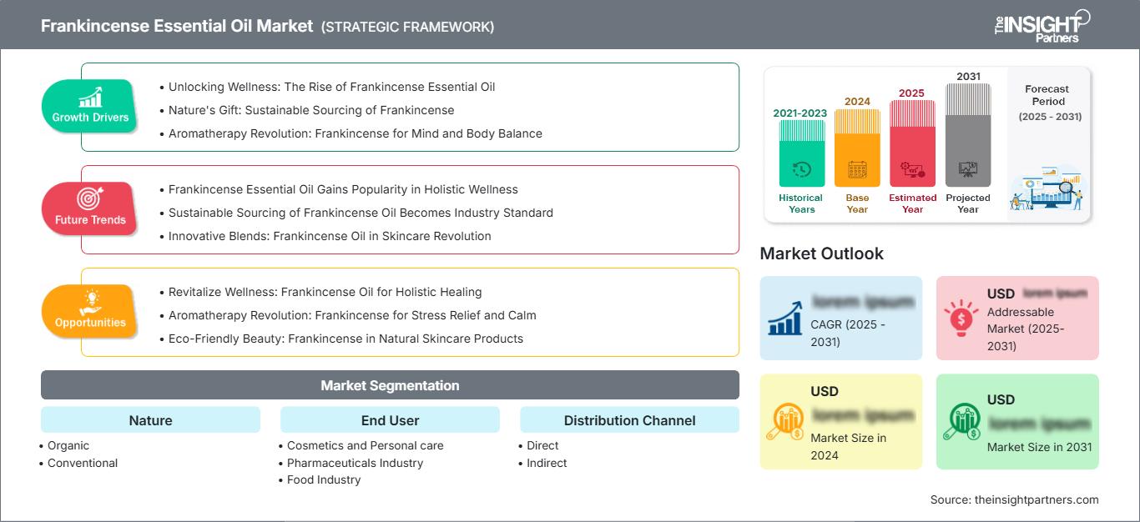Select the Distribution Channel segment header
This screenshot has height=522, width=1140.
[x=629, y=420]
